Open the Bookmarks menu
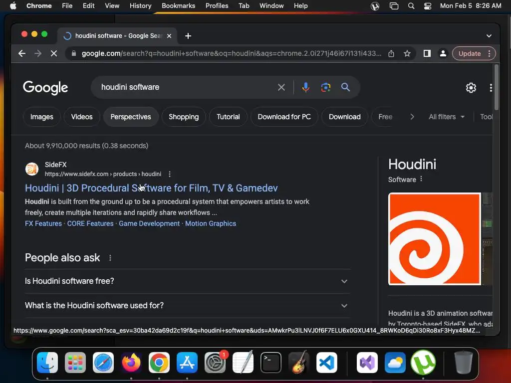The width and height of the screenshot is (511, 383). [178, 6]
